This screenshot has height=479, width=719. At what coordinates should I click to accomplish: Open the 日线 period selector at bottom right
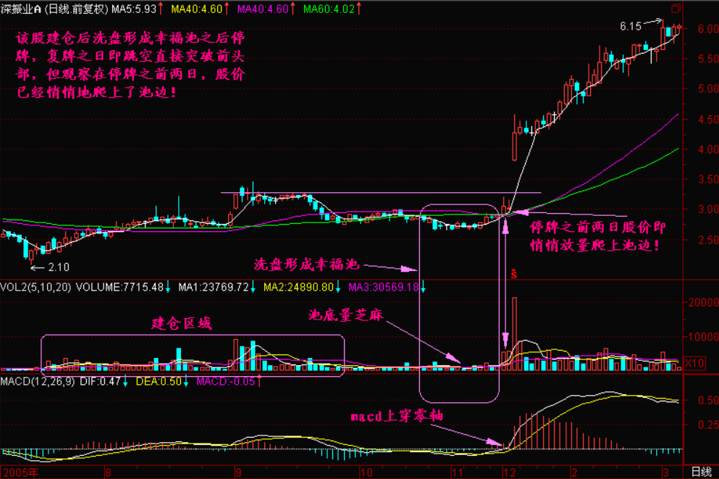click(701, 472)
